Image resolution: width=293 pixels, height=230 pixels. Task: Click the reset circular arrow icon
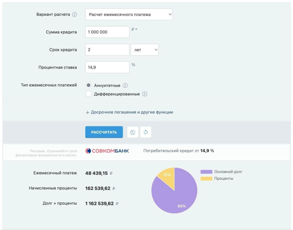coord(146,132)
